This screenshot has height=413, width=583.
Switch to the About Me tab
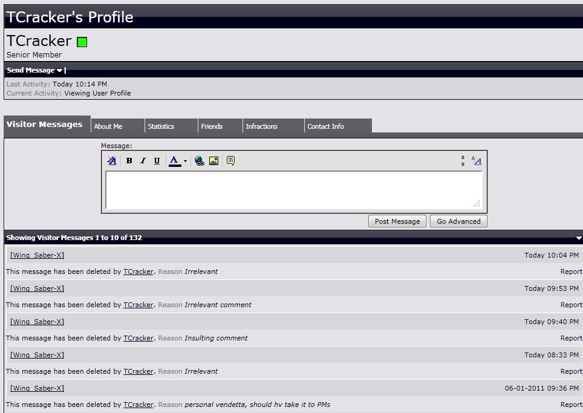point(117,126)
